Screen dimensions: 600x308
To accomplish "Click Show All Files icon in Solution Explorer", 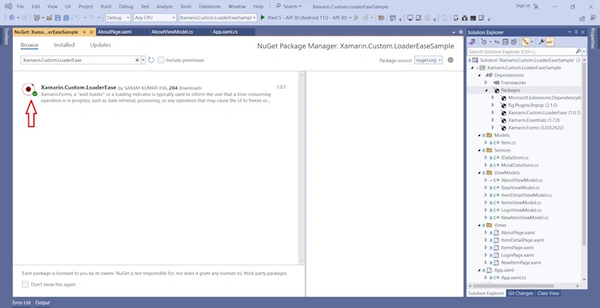I will (514, 42).
